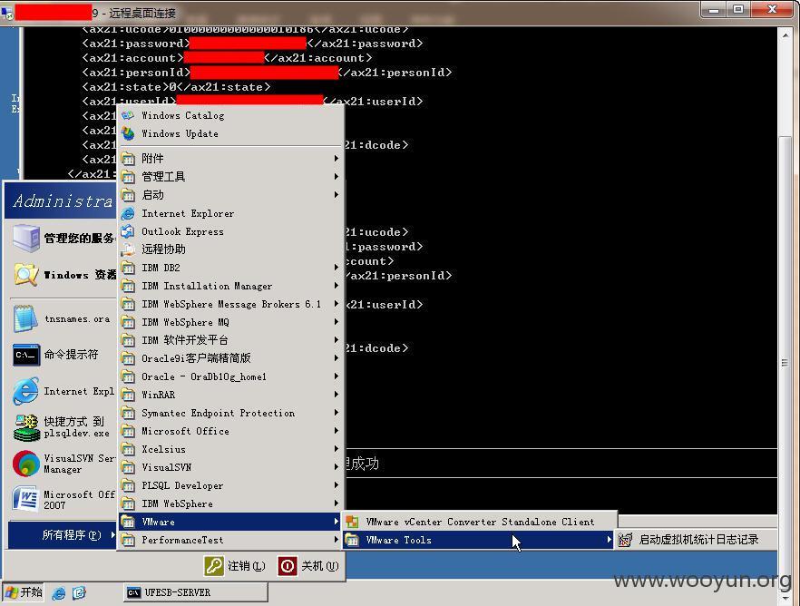Click the quick launch show desktop icon in the taskbar
The height and width of the screenshot is (606, 800).
click(79, 592)
